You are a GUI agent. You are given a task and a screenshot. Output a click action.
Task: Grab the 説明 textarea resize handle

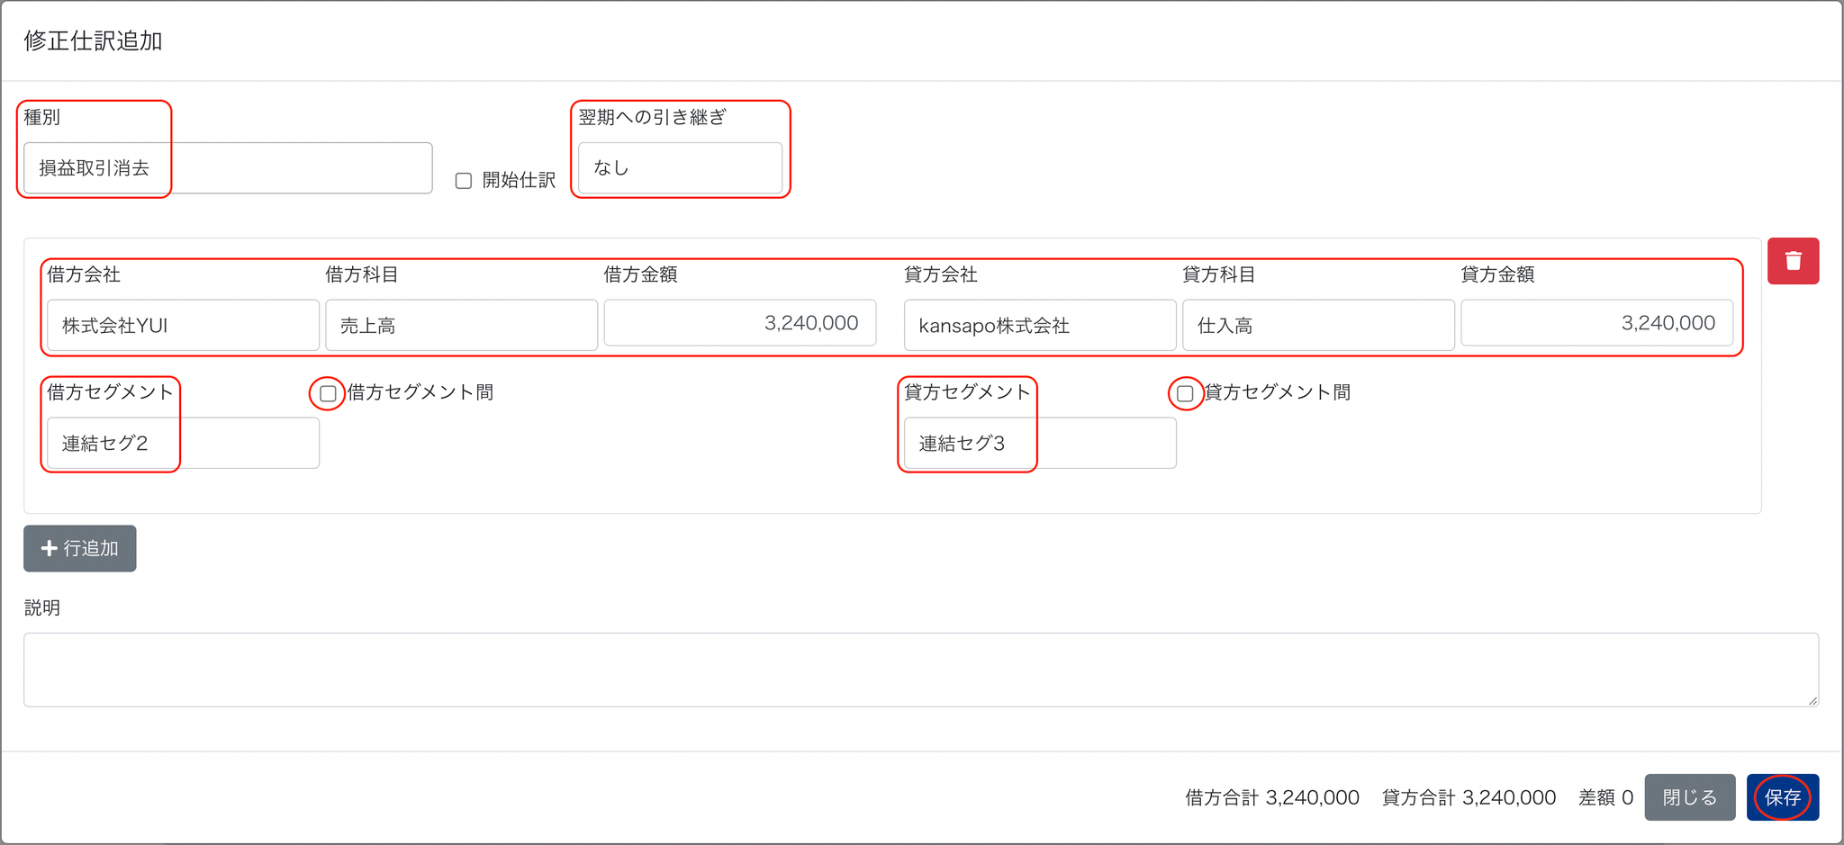click(x=1812, y=701)
